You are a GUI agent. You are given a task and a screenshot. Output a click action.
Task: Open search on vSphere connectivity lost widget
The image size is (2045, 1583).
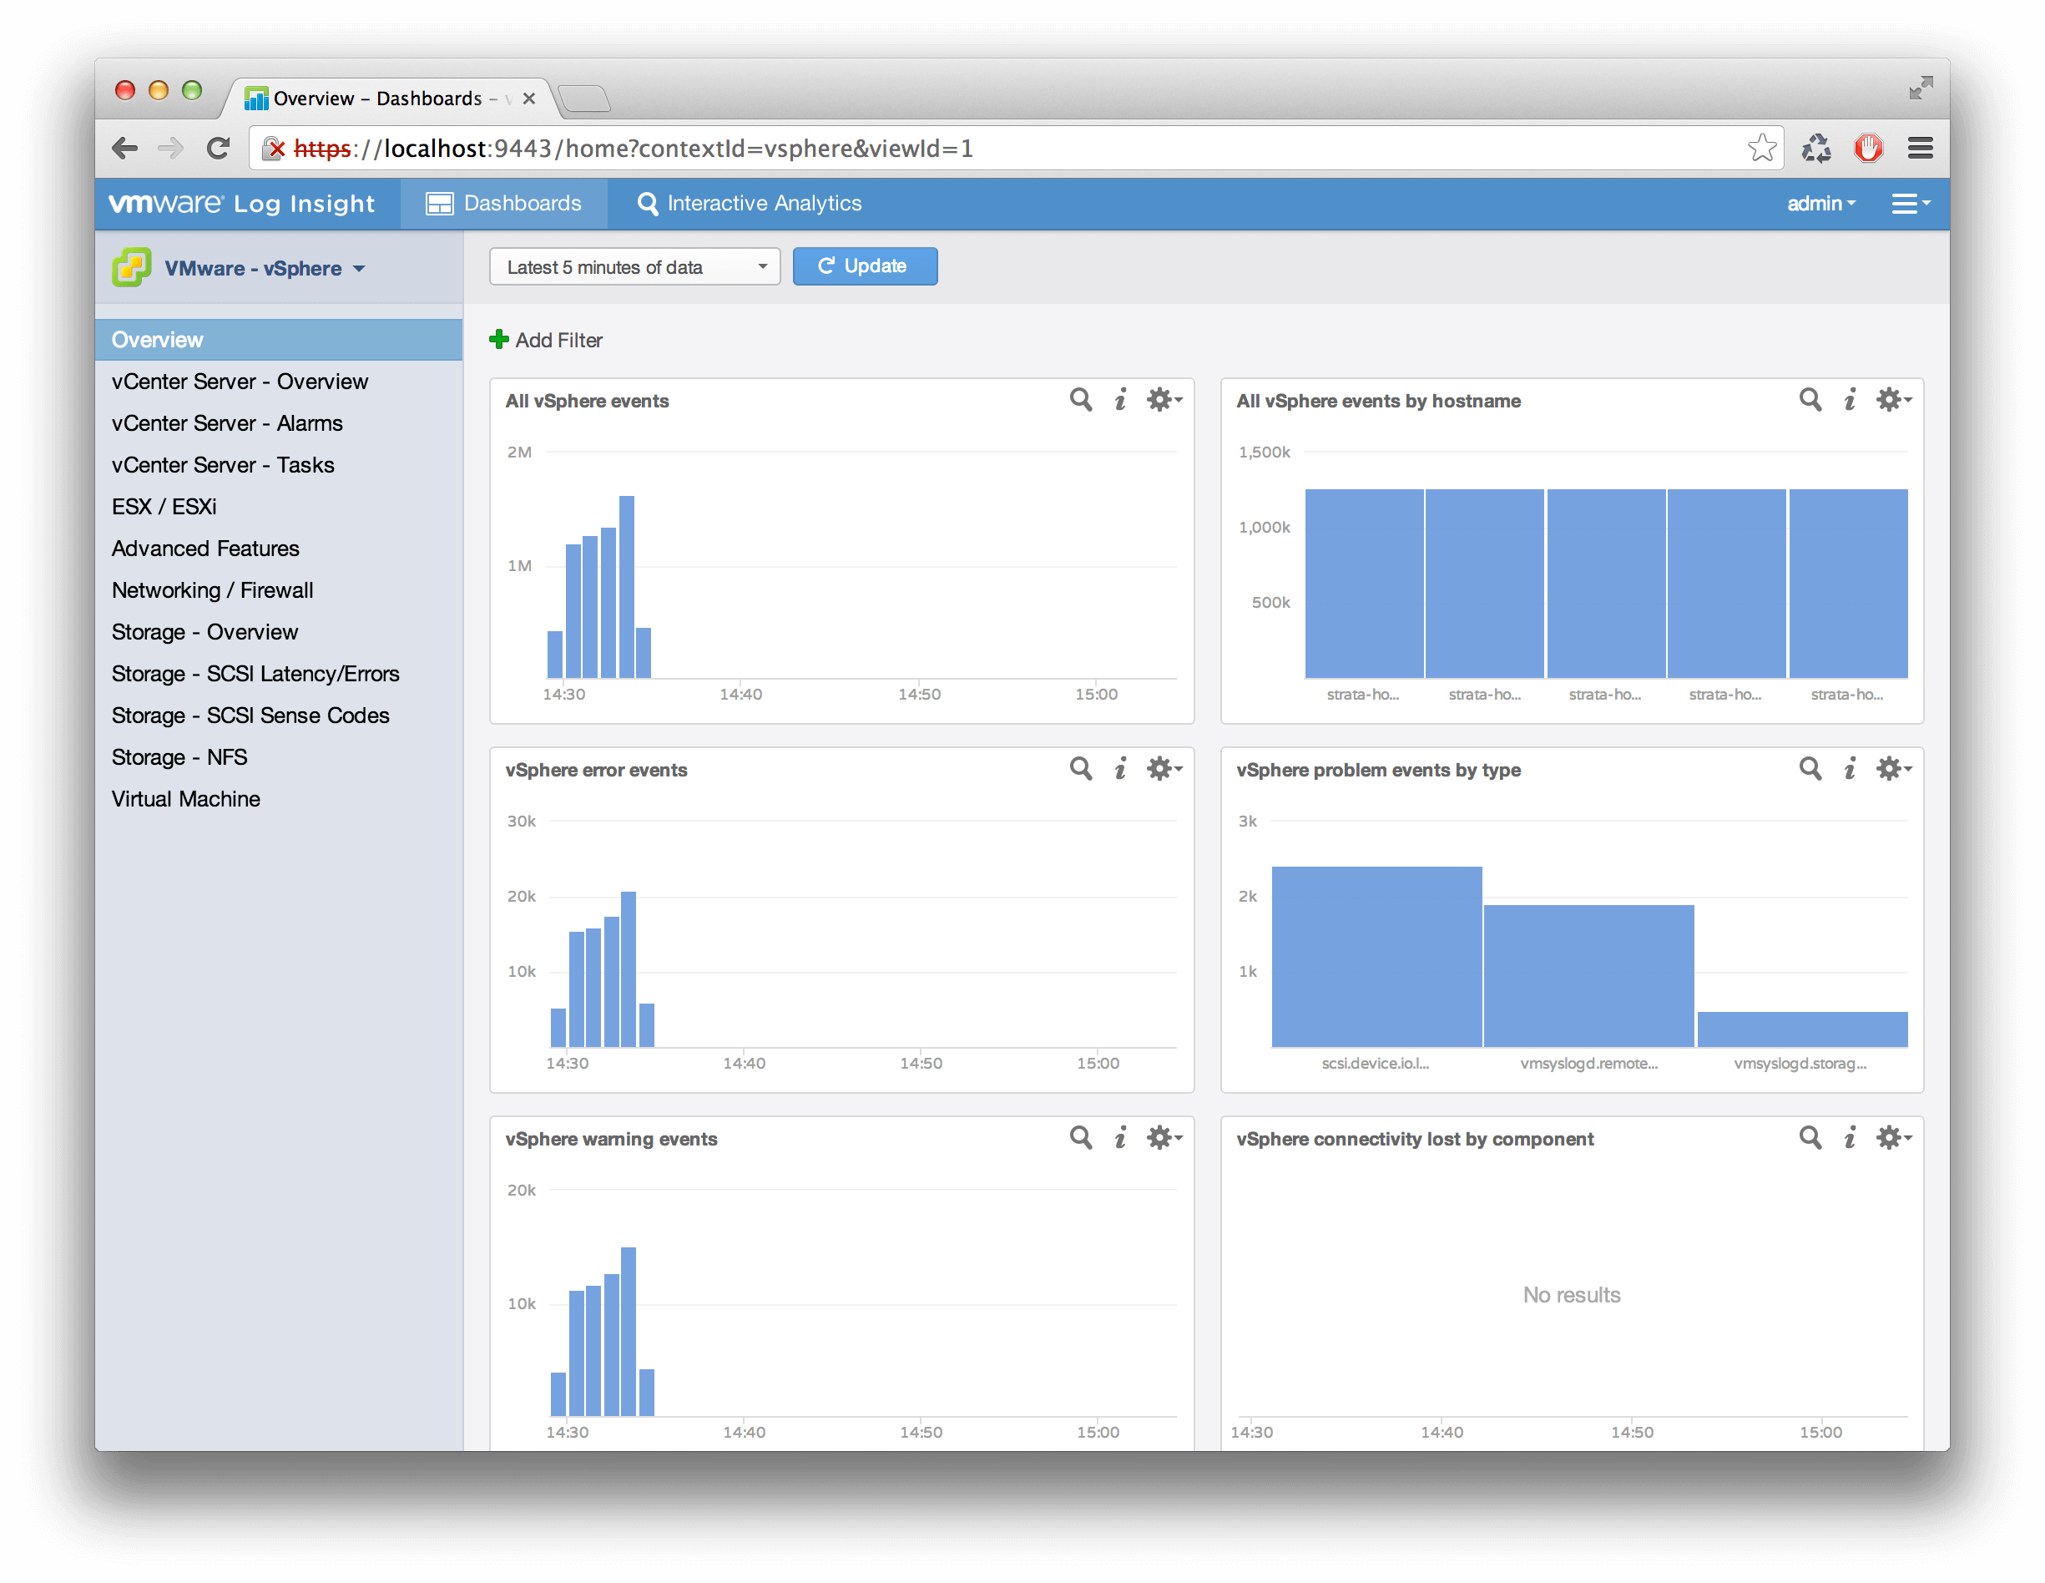1810,1137
